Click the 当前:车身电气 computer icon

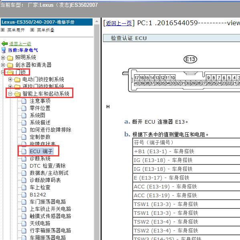click(3, 50)
